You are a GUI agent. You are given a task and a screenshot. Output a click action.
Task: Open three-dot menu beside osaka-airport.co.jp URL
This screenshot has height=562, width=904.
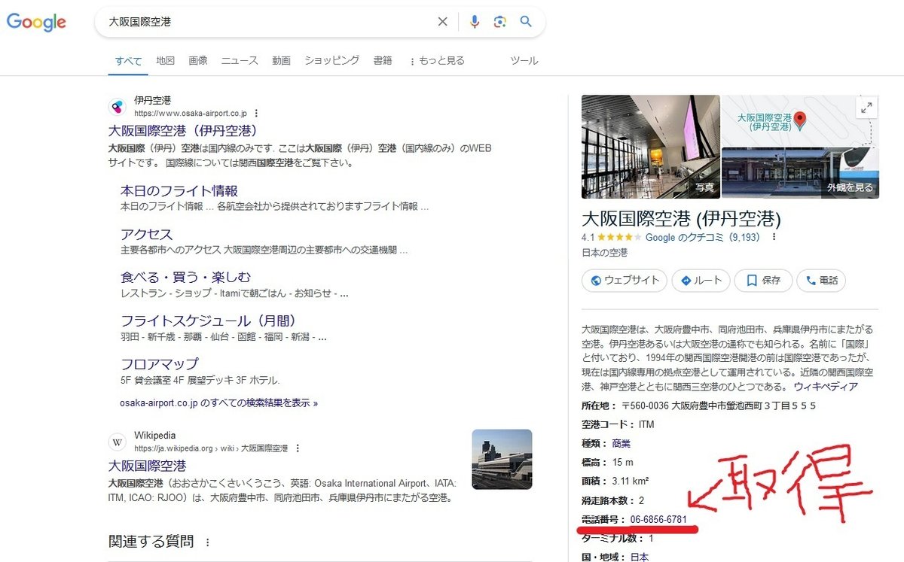pos(256,114)
